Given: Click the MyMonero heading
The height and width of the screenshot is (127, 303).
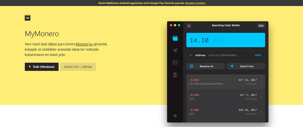Looking at the screenshot, I should (x=42, y=34).
